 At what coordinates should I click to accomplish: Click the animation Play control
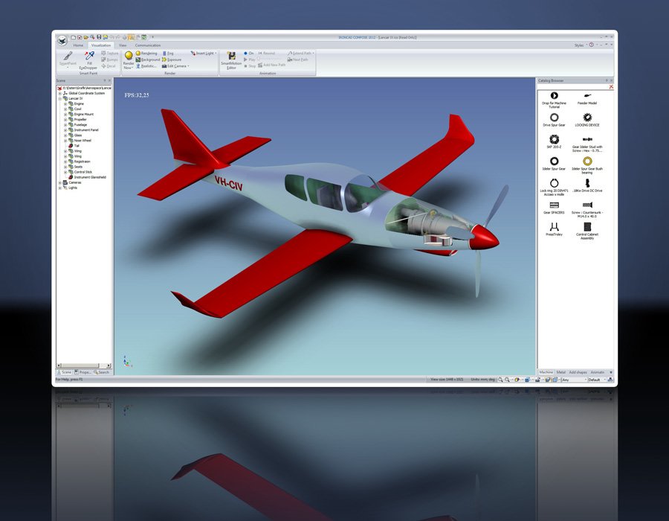pos(249,60)
